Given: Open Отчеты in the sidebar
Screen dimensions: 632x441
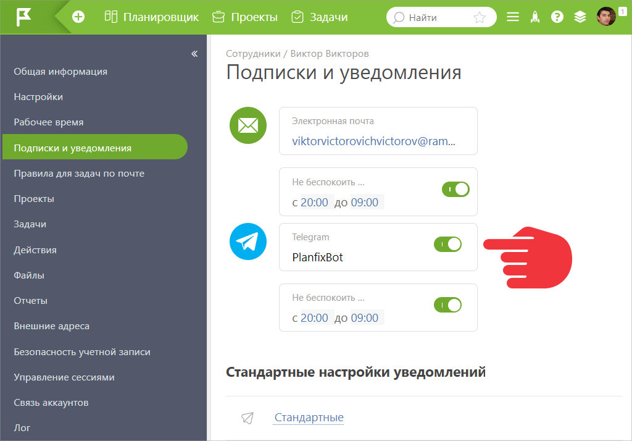Looking at the screenshot, I should [x=31, y=301].
